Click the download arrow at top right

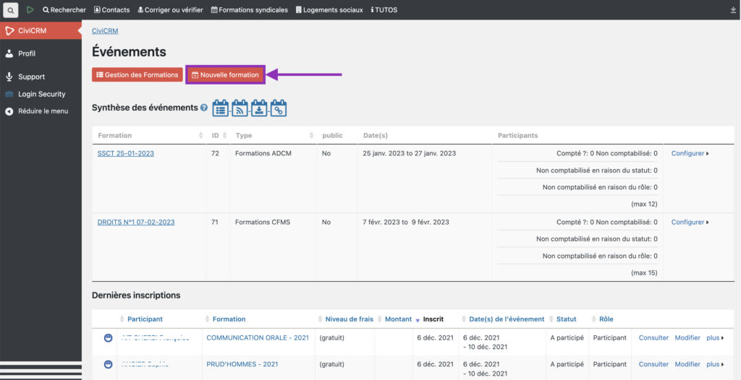[734, 10]
